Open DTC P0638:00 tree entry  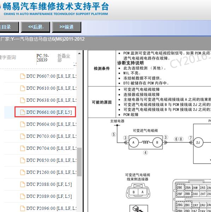51,100
